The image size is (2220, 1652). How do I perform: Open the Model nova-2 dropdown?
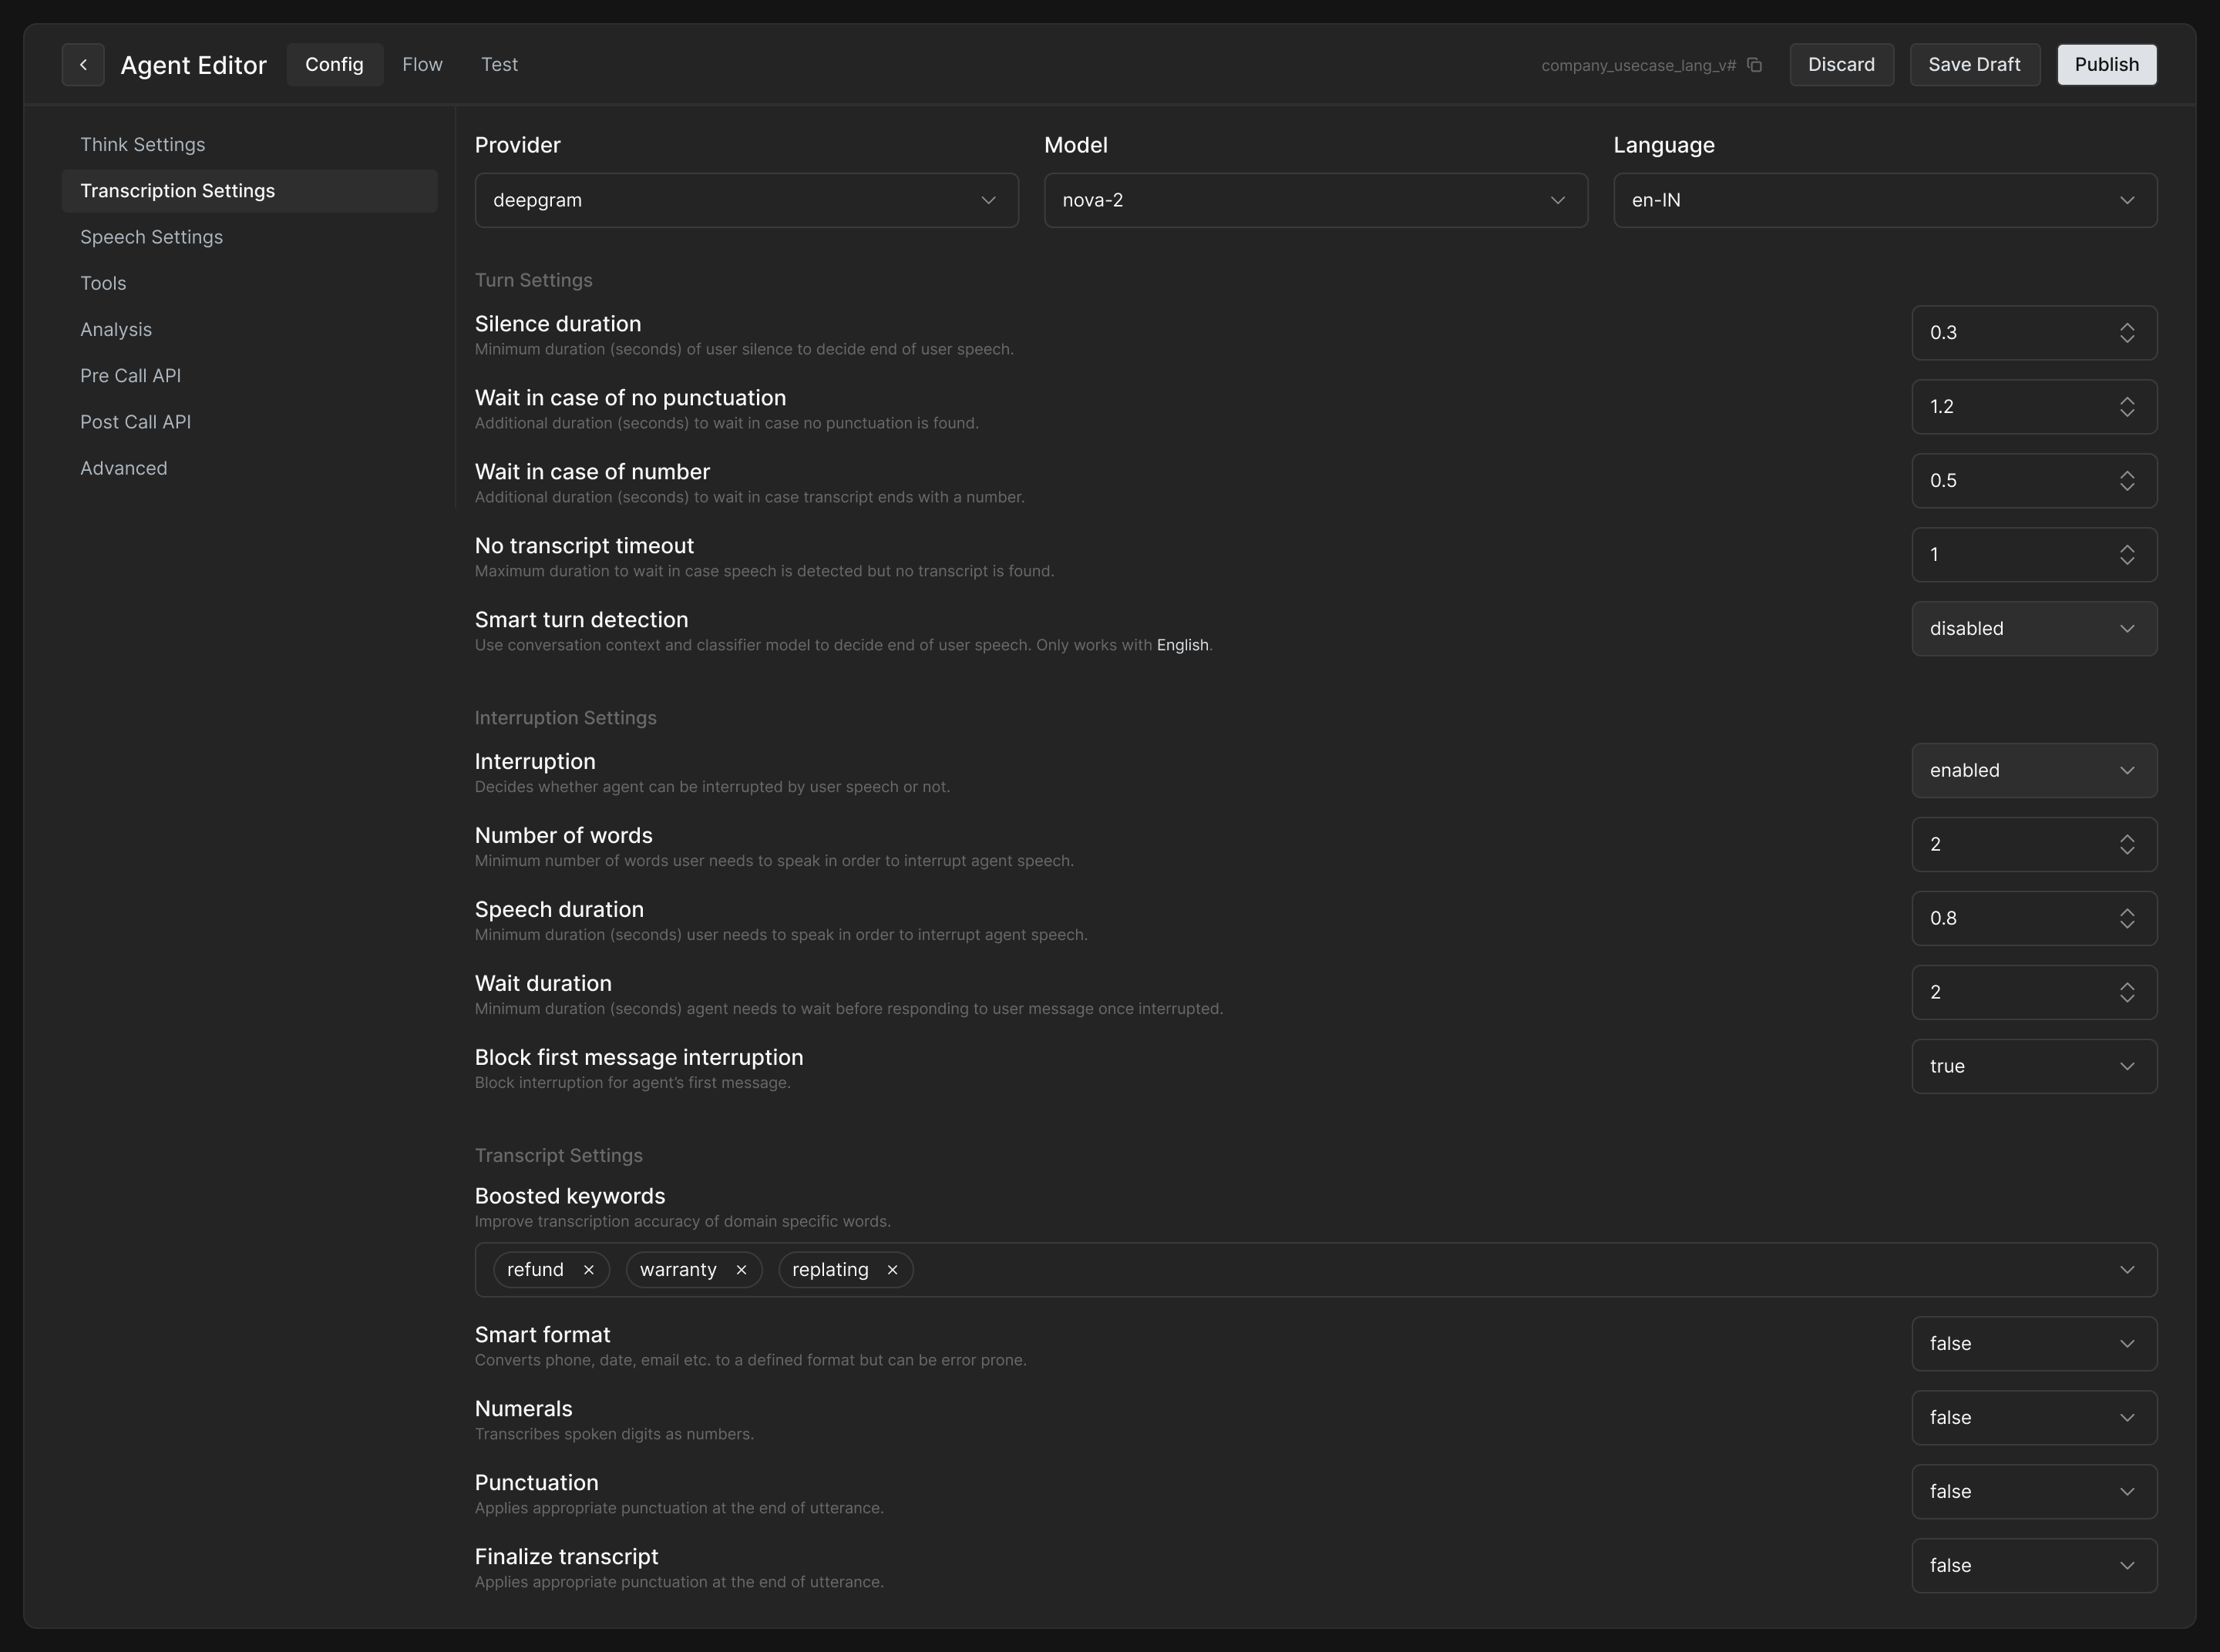pos(1314,200)
